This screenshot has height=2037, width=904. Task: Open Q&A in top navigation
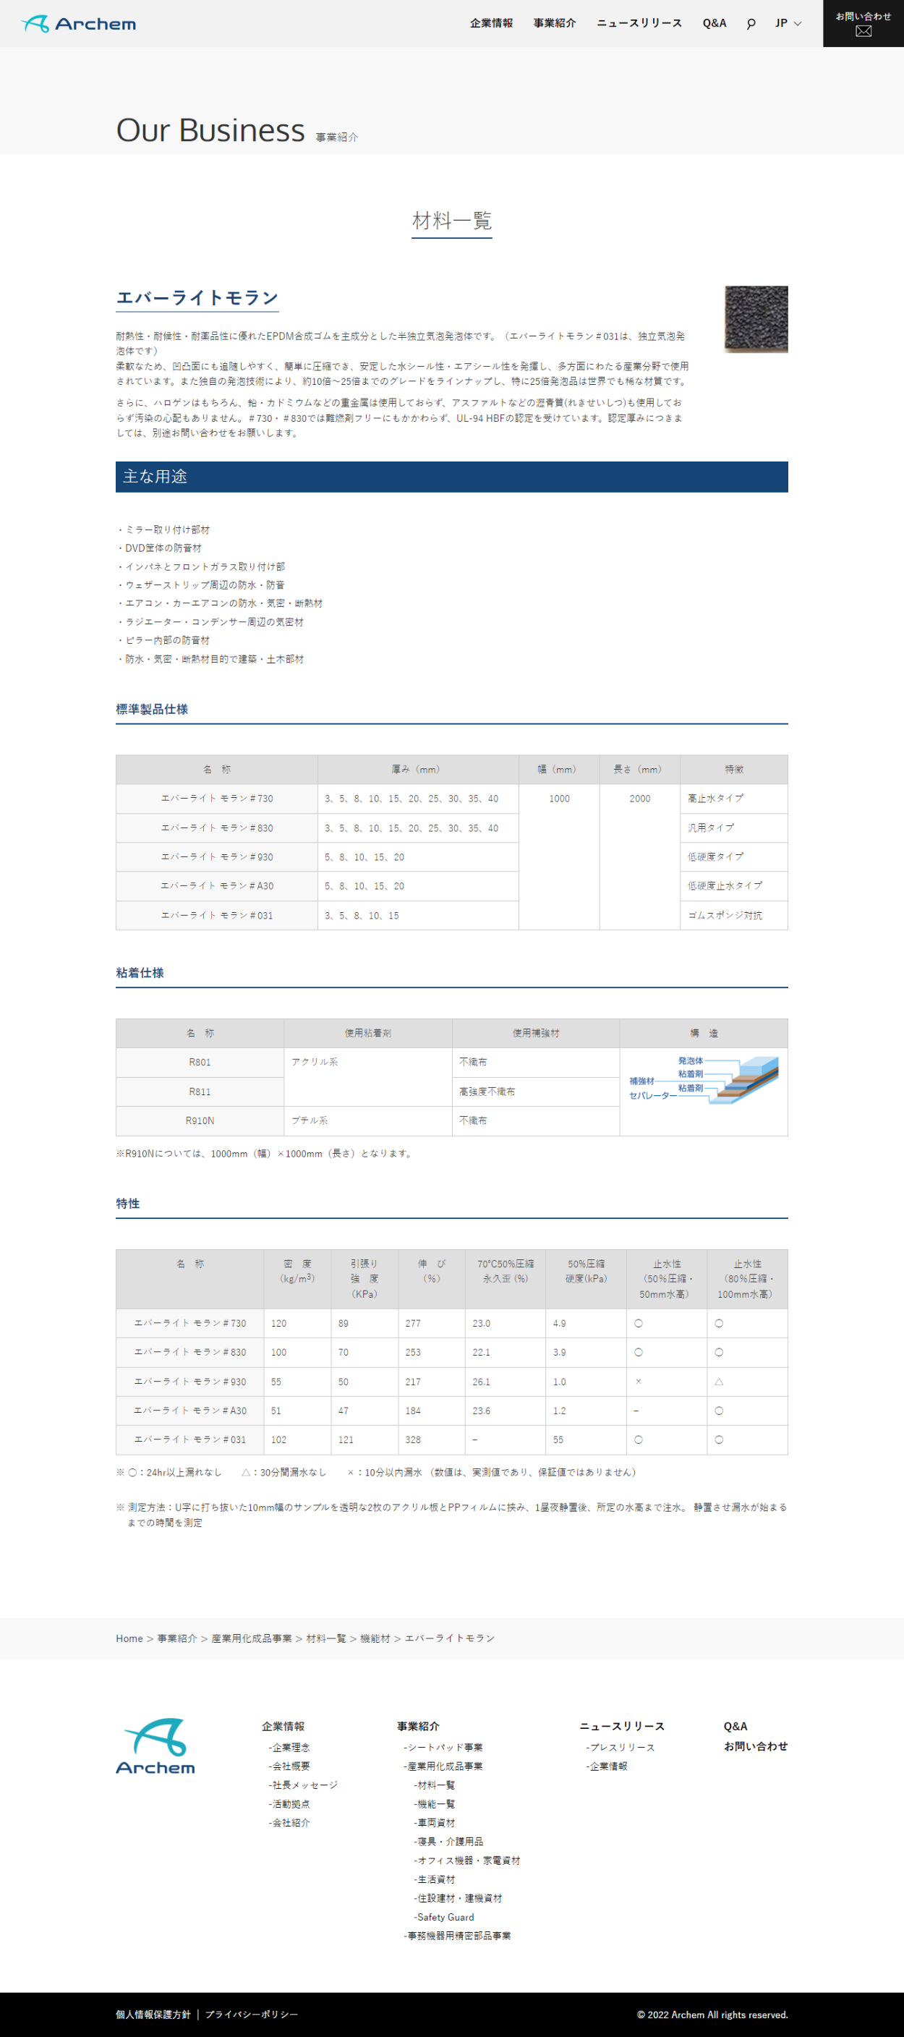tap(715, 23)
